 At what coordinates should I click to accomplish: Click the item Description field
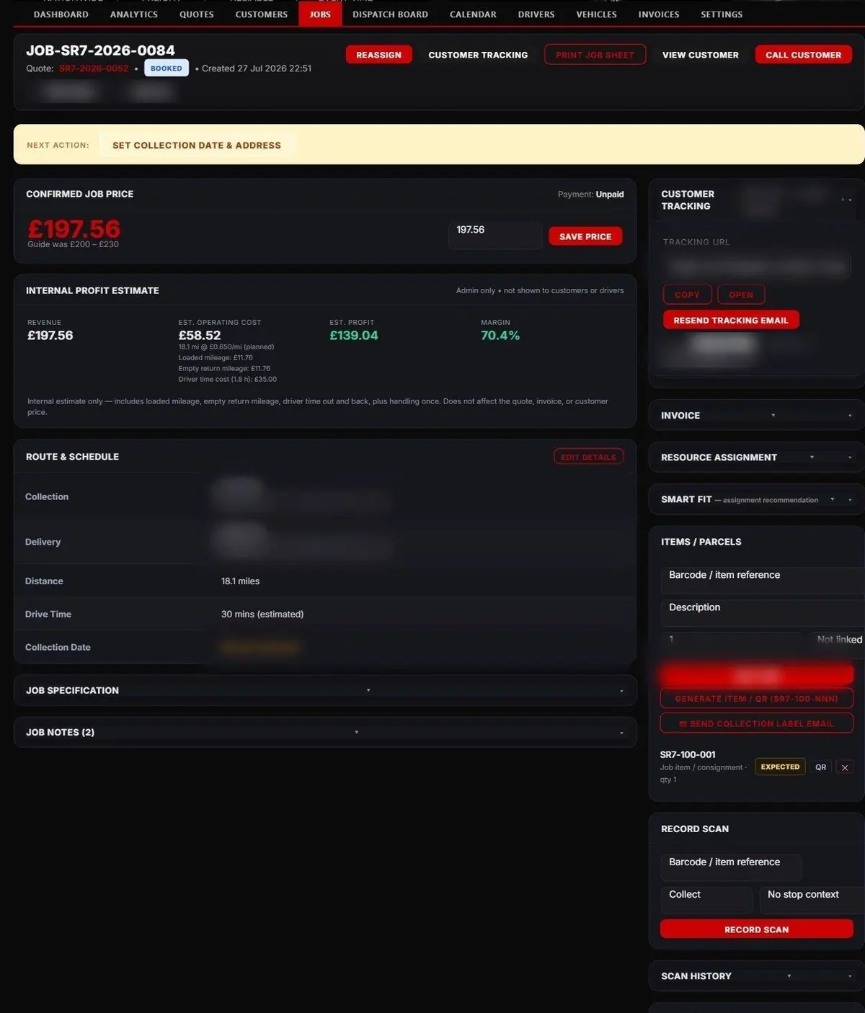pos(762,612)
